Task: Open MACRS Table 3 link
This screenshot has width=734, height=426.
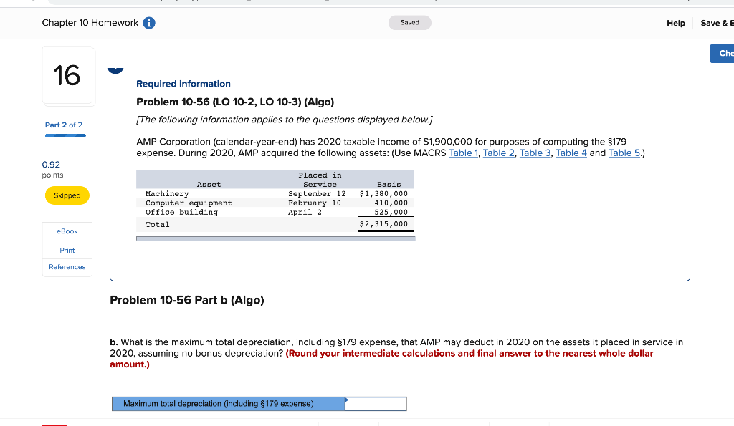Action: pos(535,153)
